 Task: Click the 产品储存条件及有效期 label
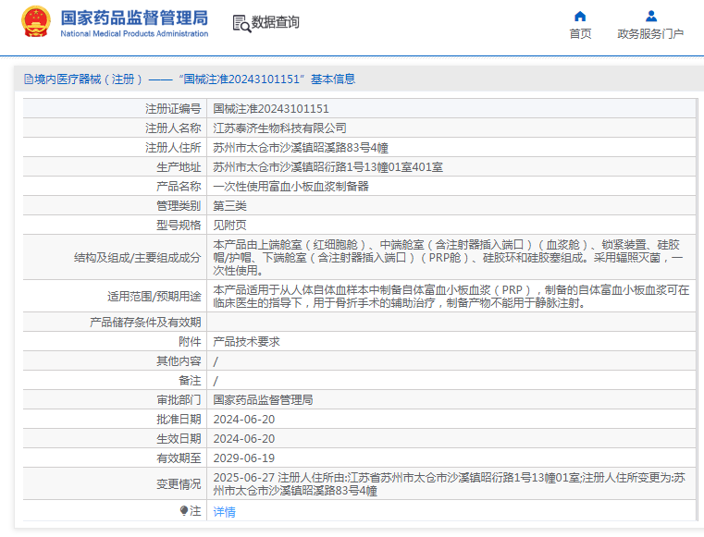tap(145, 323)
